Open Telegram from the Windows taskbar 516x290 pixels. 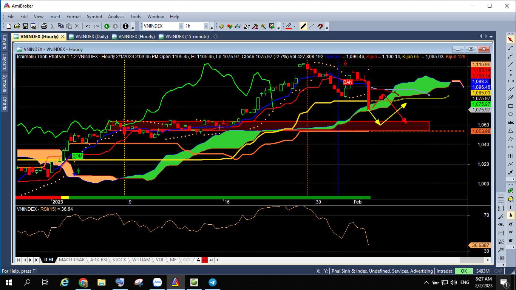212,282
